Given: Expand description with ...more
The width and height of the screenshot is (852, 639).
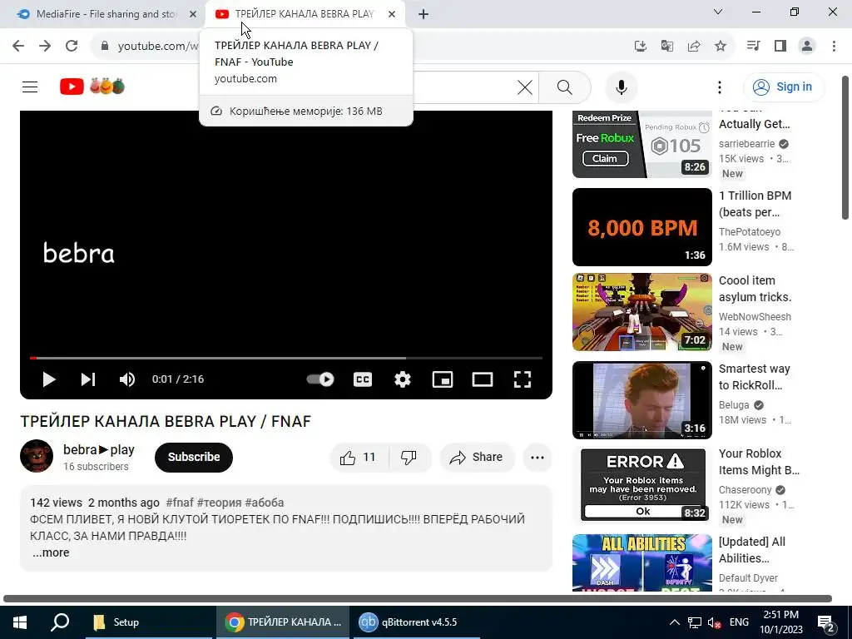Looking at the screenshot, I should coord(51,552).
